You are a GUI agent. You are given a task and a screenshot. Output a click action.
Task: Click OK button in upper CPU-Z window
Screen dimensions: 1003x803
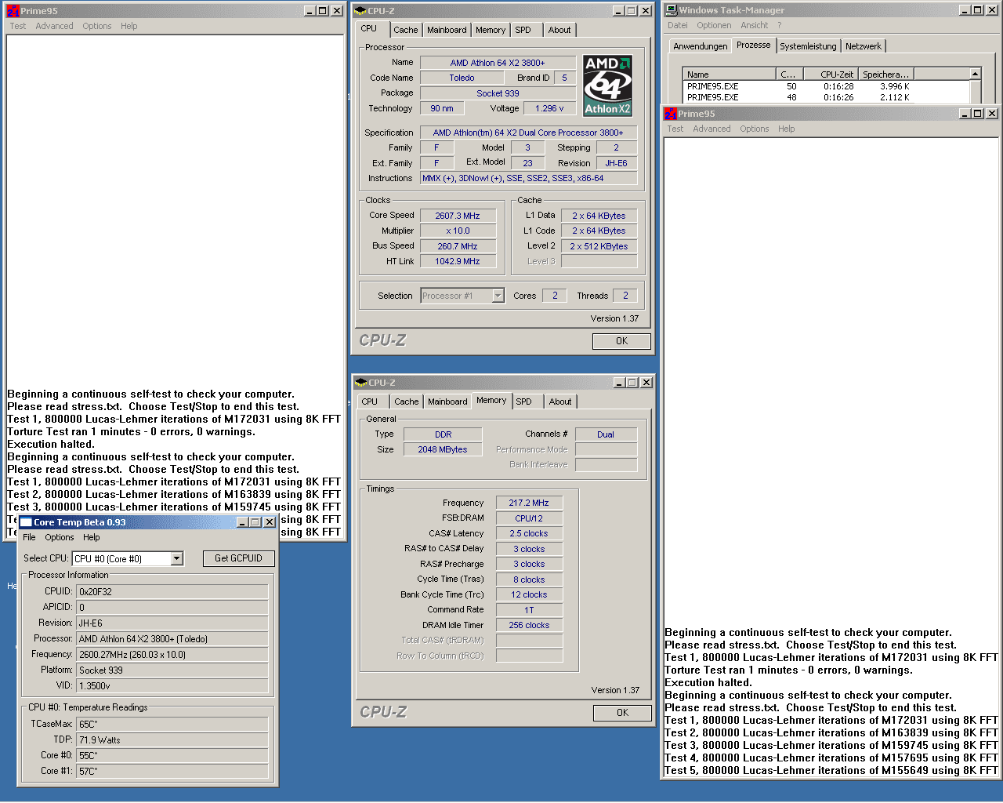tap(621, 341)
